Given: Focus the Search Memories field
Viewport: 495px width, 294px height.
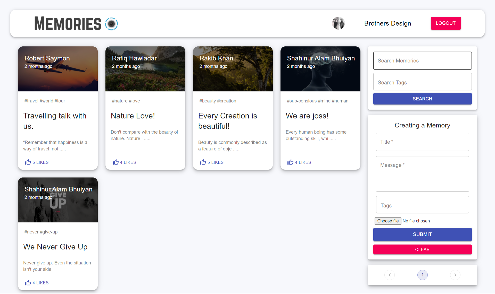Looking at the screenshot, I should (422, 61).
